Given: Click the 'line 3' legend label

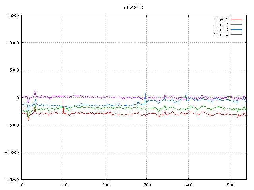Looking at the screenshot, I should click(221, 30).
